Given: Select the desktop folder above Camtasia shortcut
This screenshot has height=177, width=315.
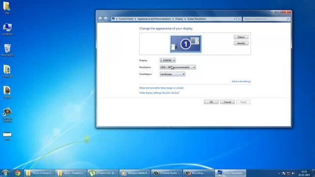Looking at the screenshot, I should [7, 92].
